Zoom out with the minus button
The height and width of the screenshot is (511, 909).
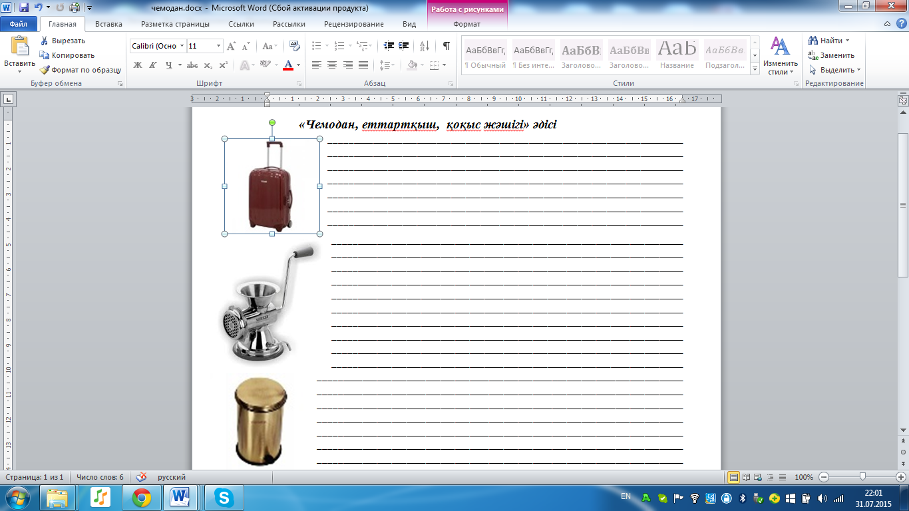pyautogui.click(x=824, y=477)
